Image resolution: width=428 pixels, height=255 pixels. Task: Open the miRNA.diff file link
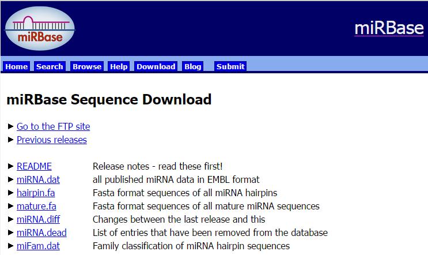click(38, 219)
